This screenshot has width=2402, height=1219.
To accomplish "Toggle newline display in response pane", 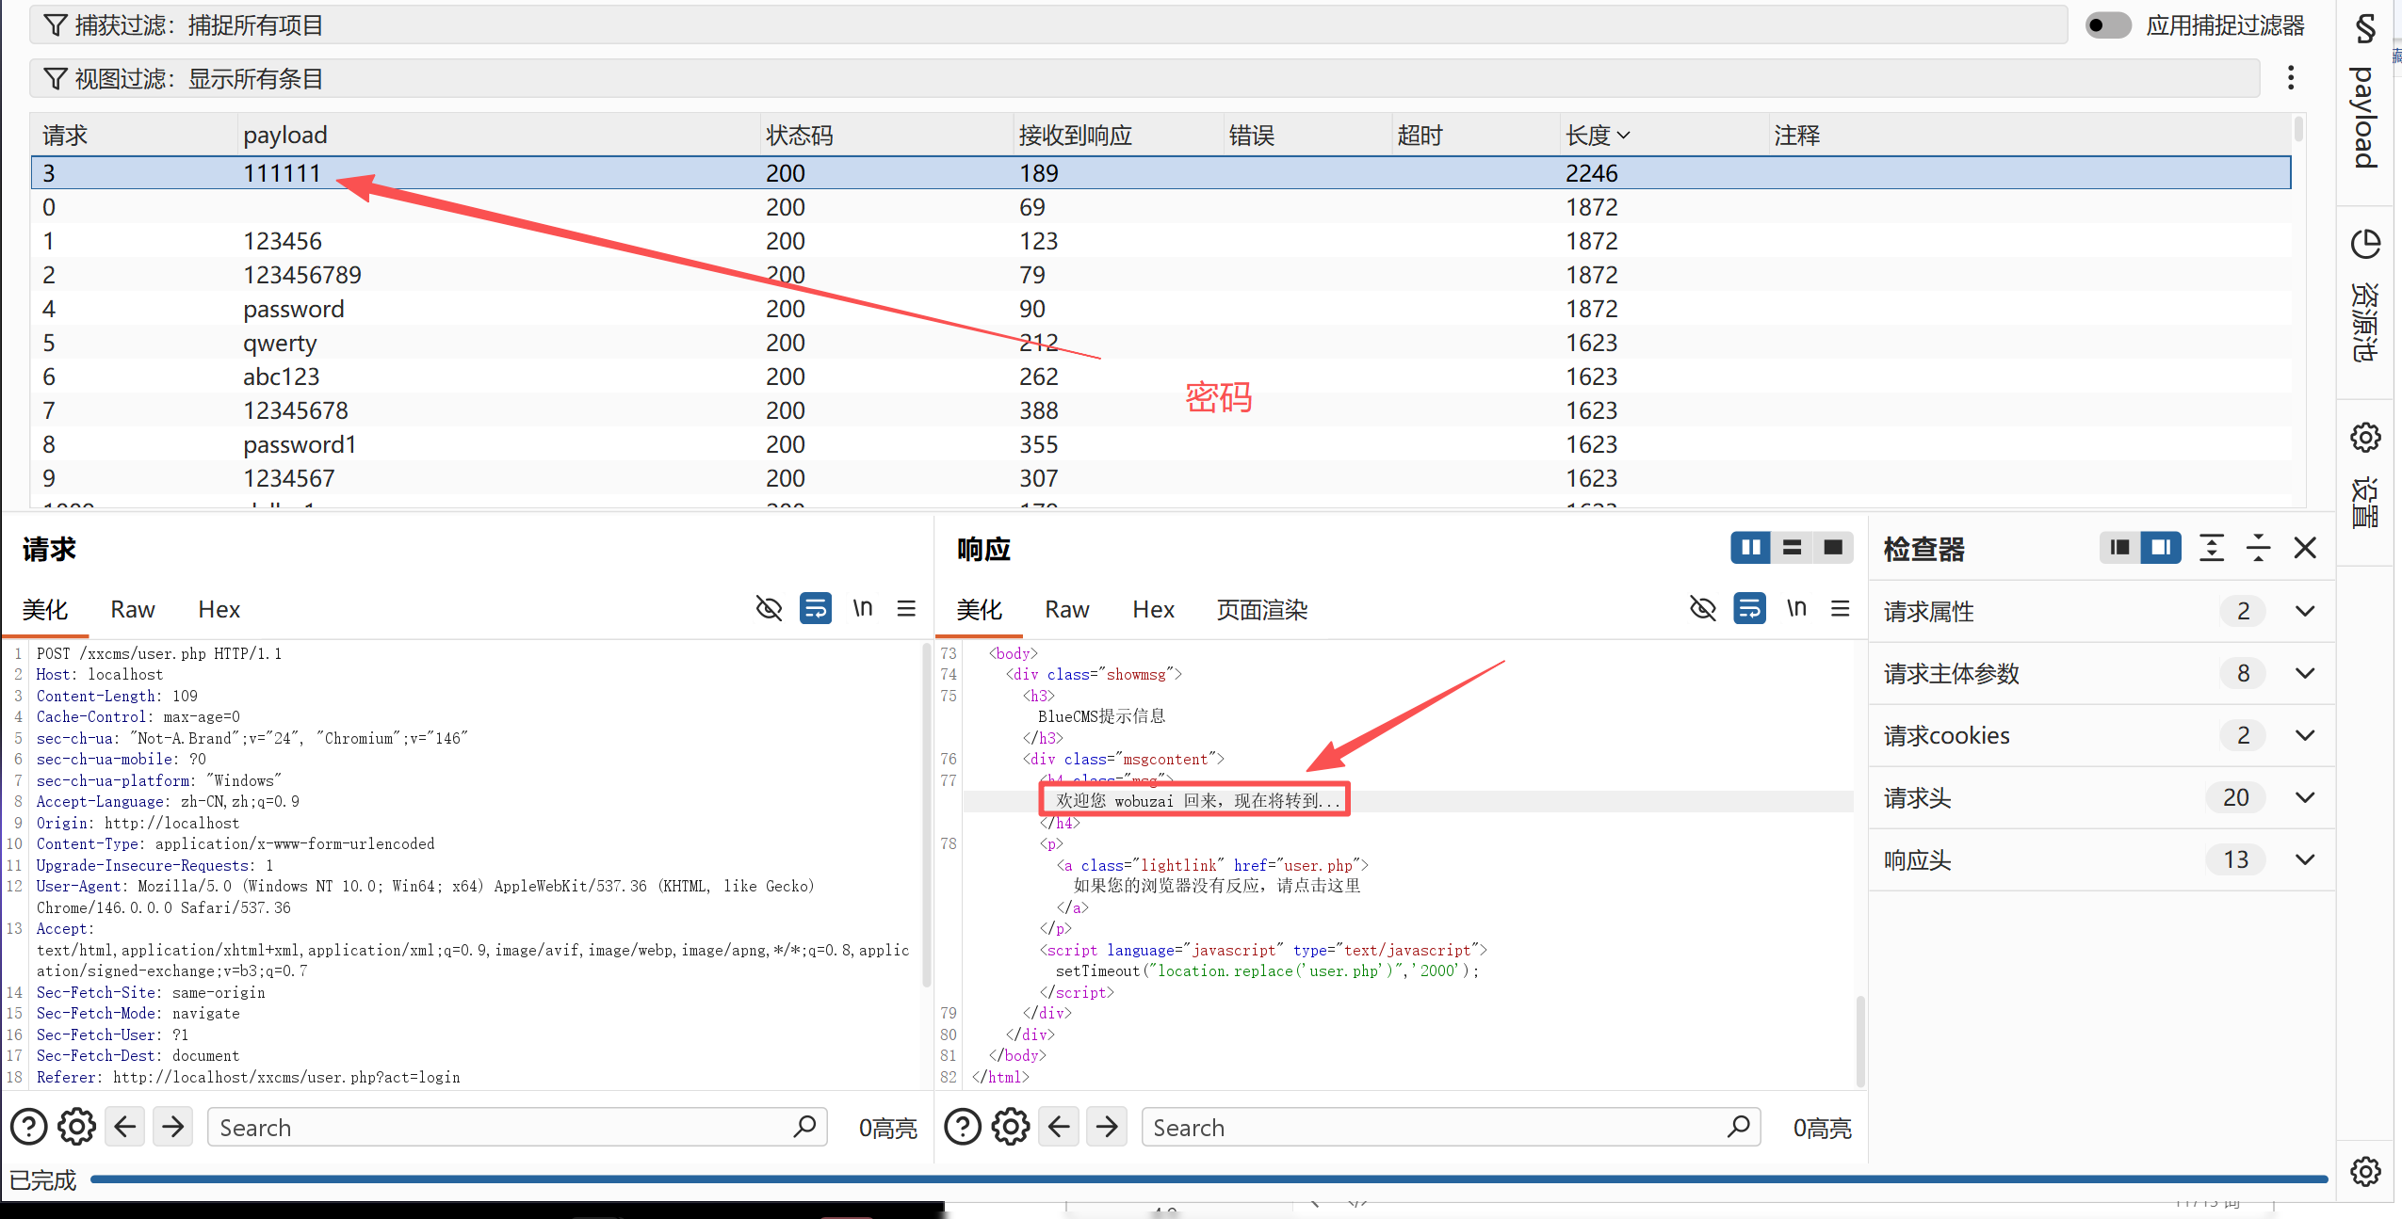I will [1796, 608].
